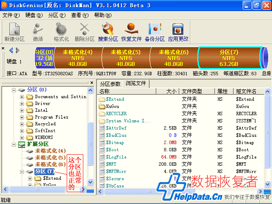Sort file list by 文件类型 column
Viewport: 272px width, 204px height.
click(x=197, y=91)
